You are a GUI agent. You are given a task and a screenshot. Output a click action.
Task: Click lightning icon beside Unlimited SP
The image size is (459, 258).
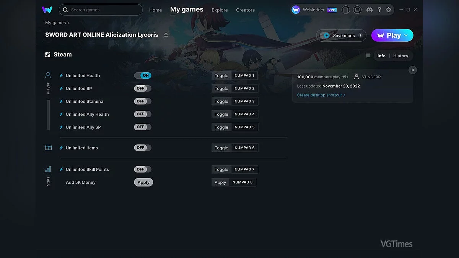click(x=61, y=88)
